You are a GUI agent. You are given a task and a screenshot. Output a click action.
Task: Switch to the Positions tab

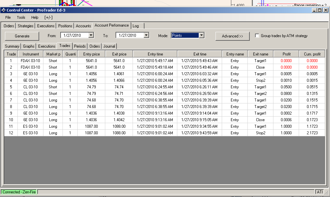[x=65, y=26]
